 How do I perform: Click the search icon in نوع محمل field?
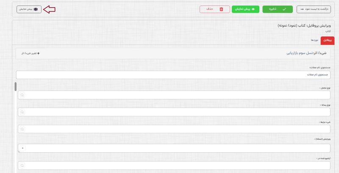tap(22, 95)
